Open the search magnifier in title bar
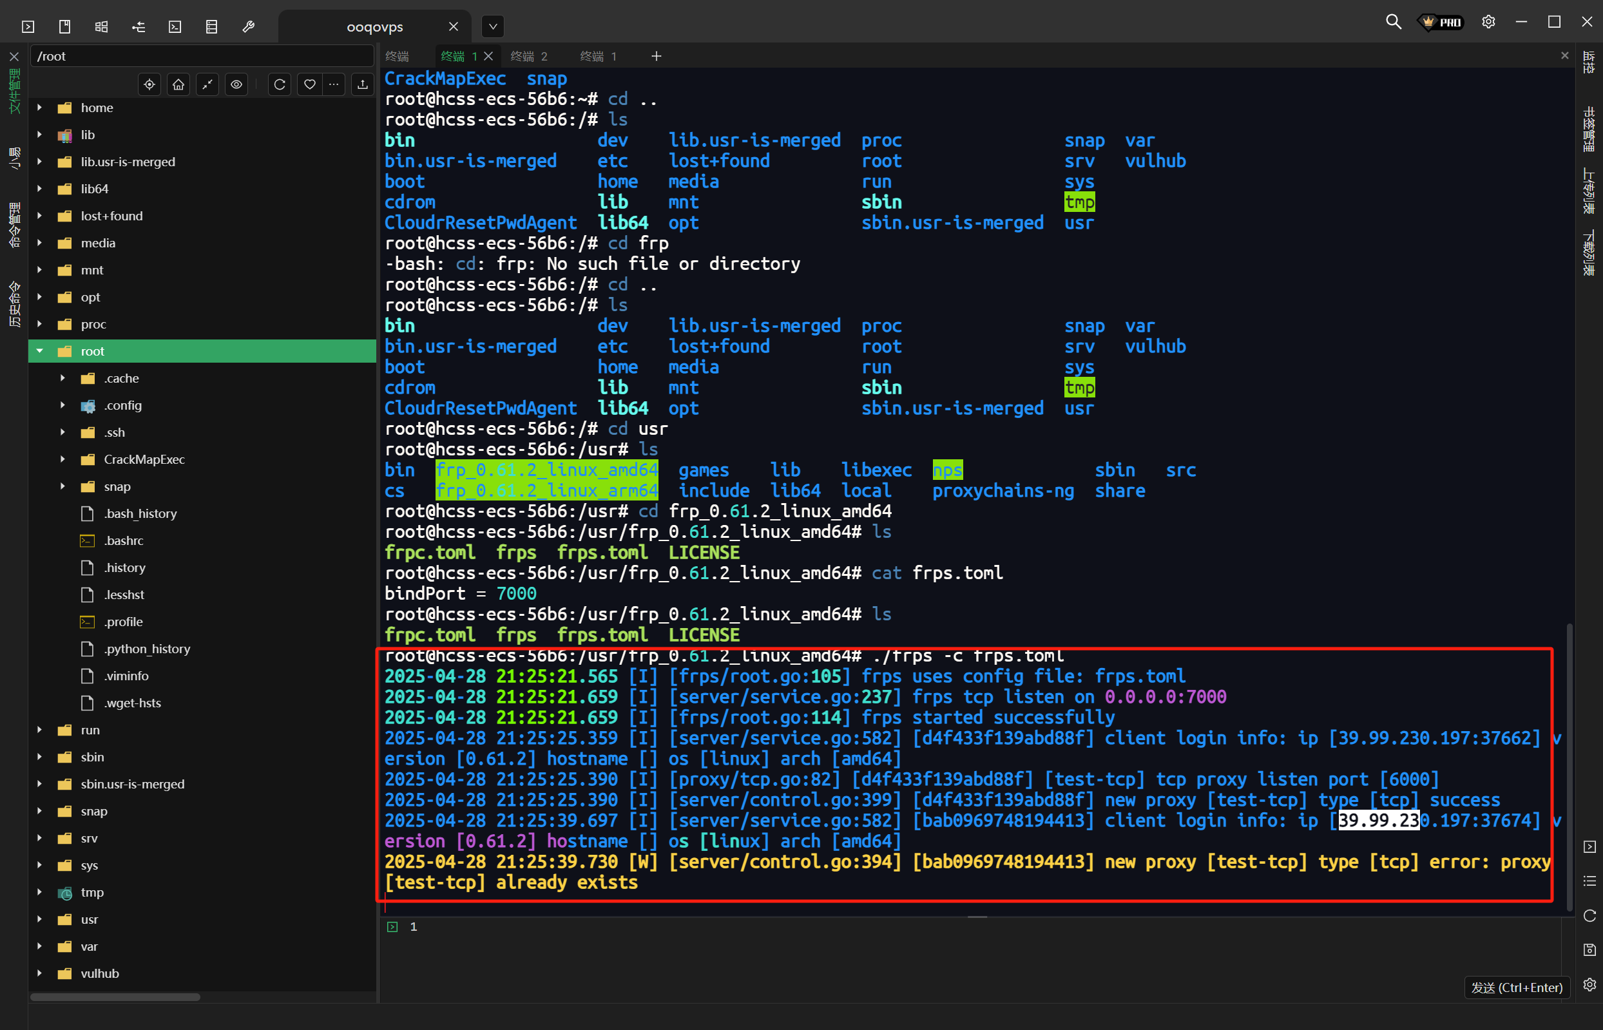Viewport: 1603px width, 1030px height. click(x=1393, y=22)
